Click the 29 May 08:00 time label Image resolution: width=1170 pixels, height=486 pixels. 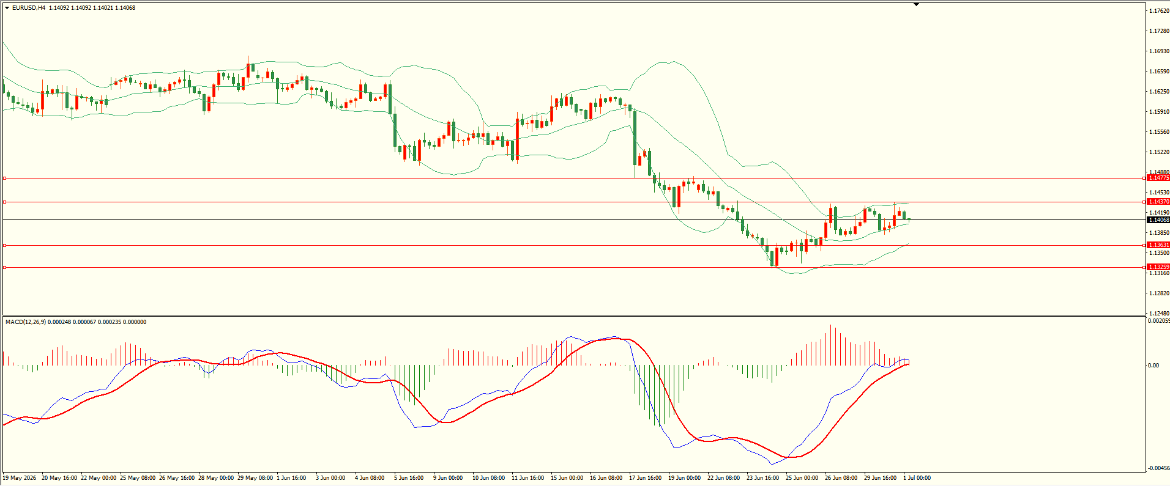coord(255,478)
